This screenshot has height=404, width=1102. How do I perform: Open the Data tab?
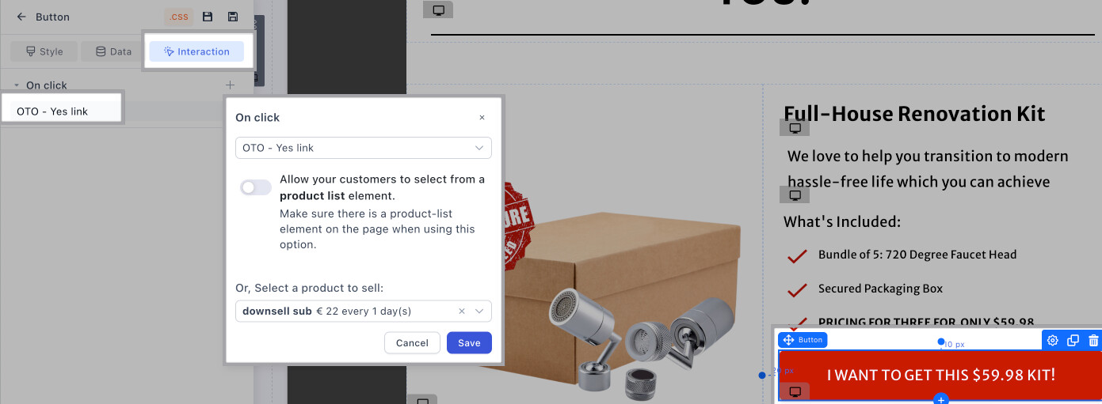click(113, 51)
